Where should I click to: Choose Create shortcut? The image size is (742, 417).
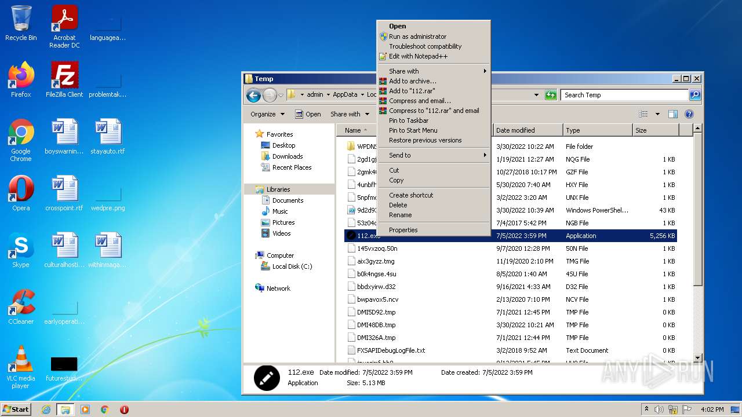pos(433,195)
